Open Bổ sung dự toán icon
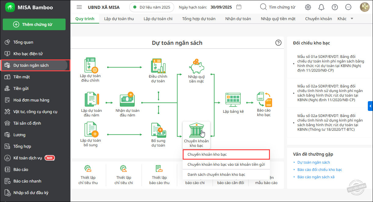 click(x=158, y=130)
